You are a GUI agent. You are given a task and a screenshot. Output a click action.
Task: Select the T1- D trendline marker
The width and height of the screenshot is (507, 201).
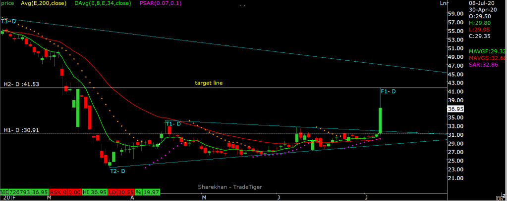(173, 123)
